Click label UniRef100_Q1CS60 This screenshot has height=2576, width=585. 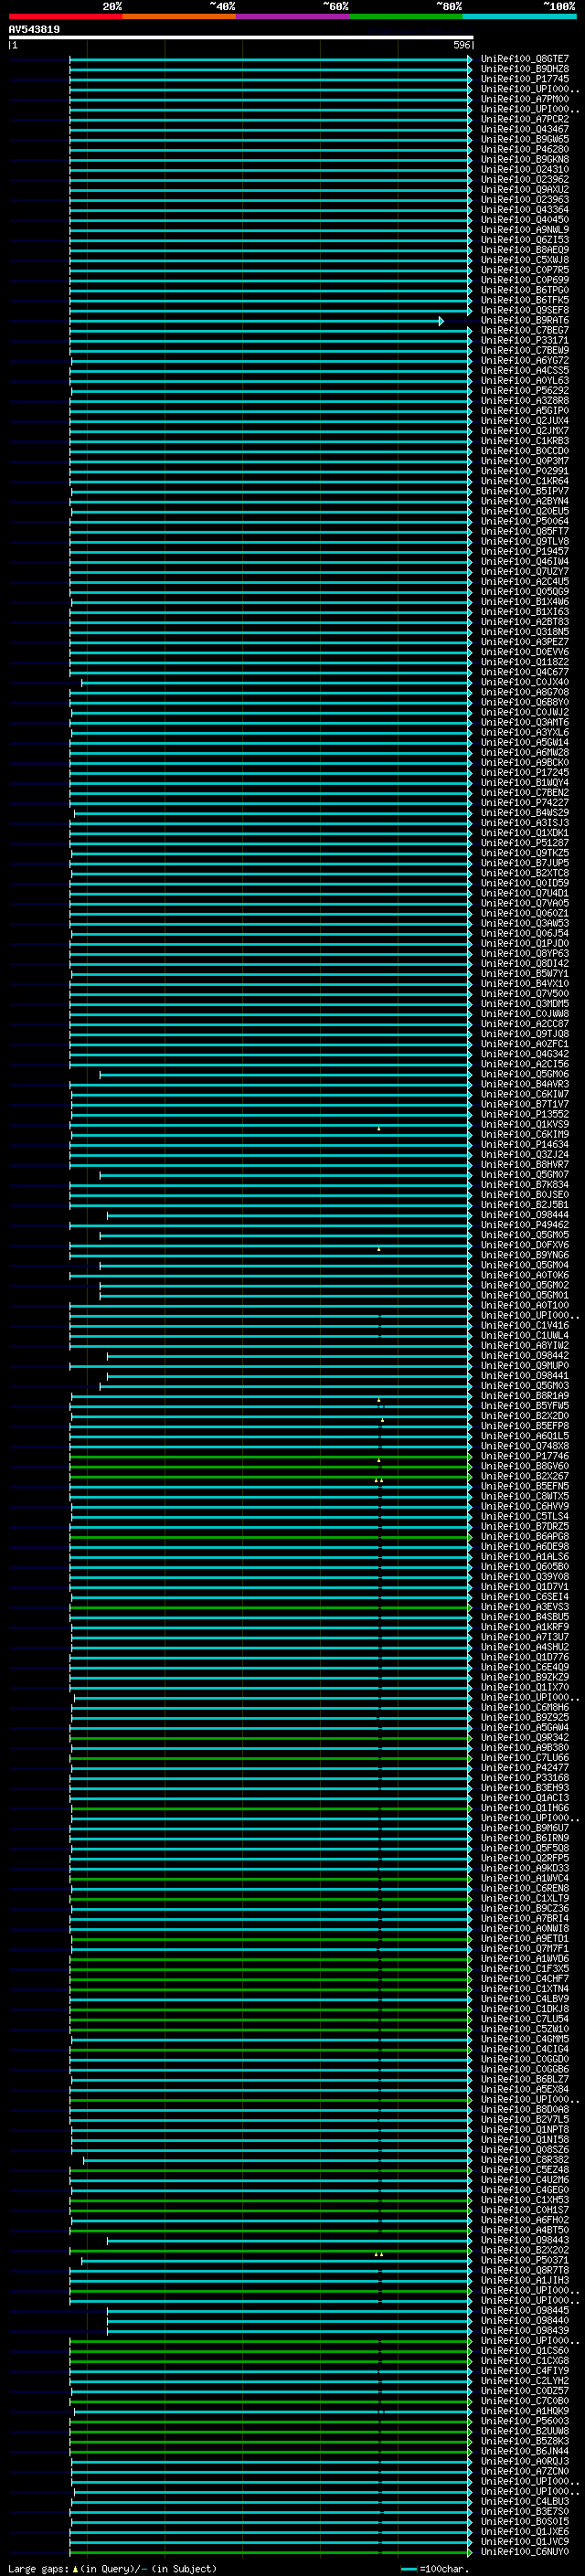(x=525, y=2351)
